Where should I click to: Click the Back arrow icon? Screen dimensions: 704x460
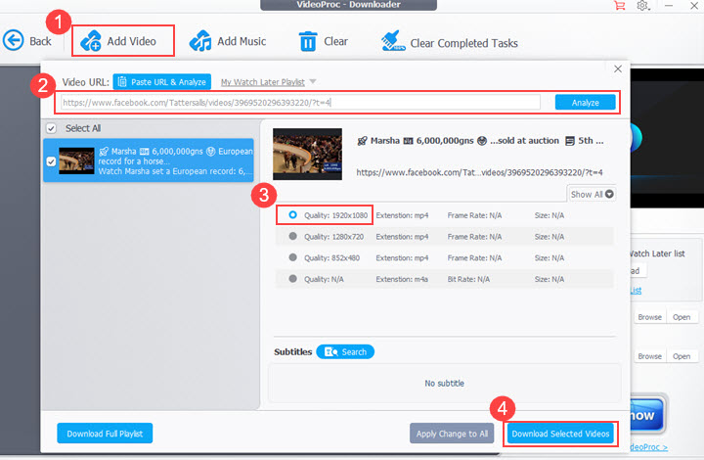14,41
